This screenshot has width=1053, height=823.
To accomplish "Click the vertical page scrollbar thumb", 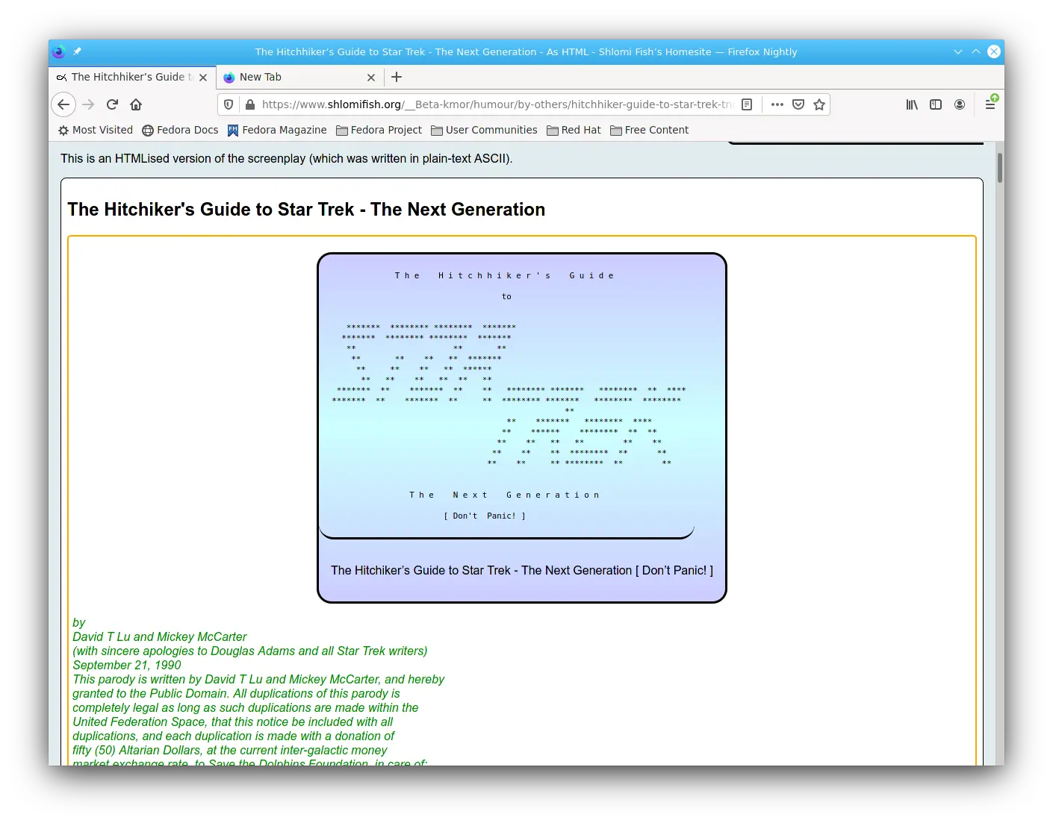I will click(999, 168).
